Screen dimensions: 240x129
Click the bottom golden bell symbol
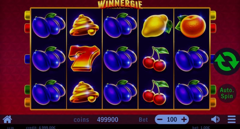tap(84, 92)
